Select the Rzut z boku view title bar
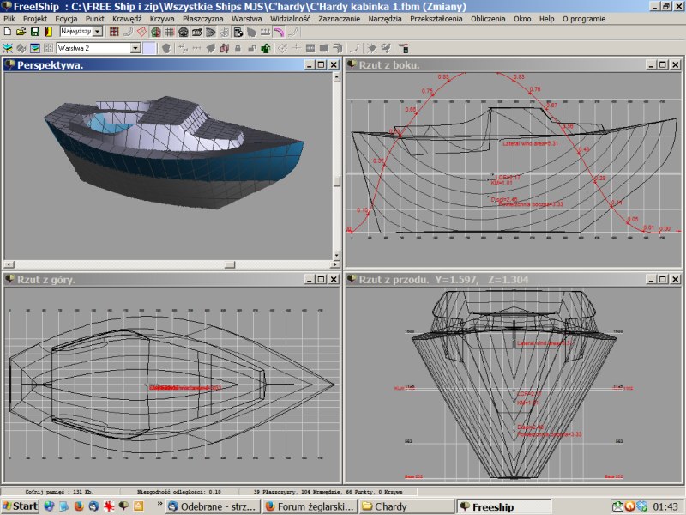The image size is (686, 515). [x=480, y=64]
